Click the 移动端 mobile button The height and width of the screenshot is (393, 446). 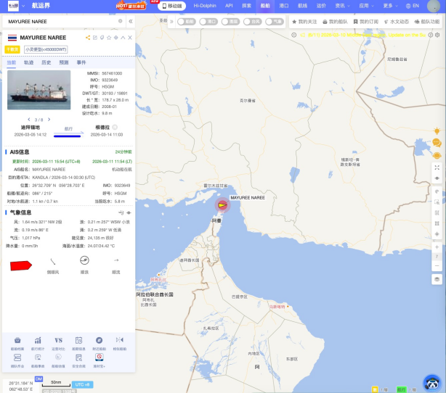173,5
